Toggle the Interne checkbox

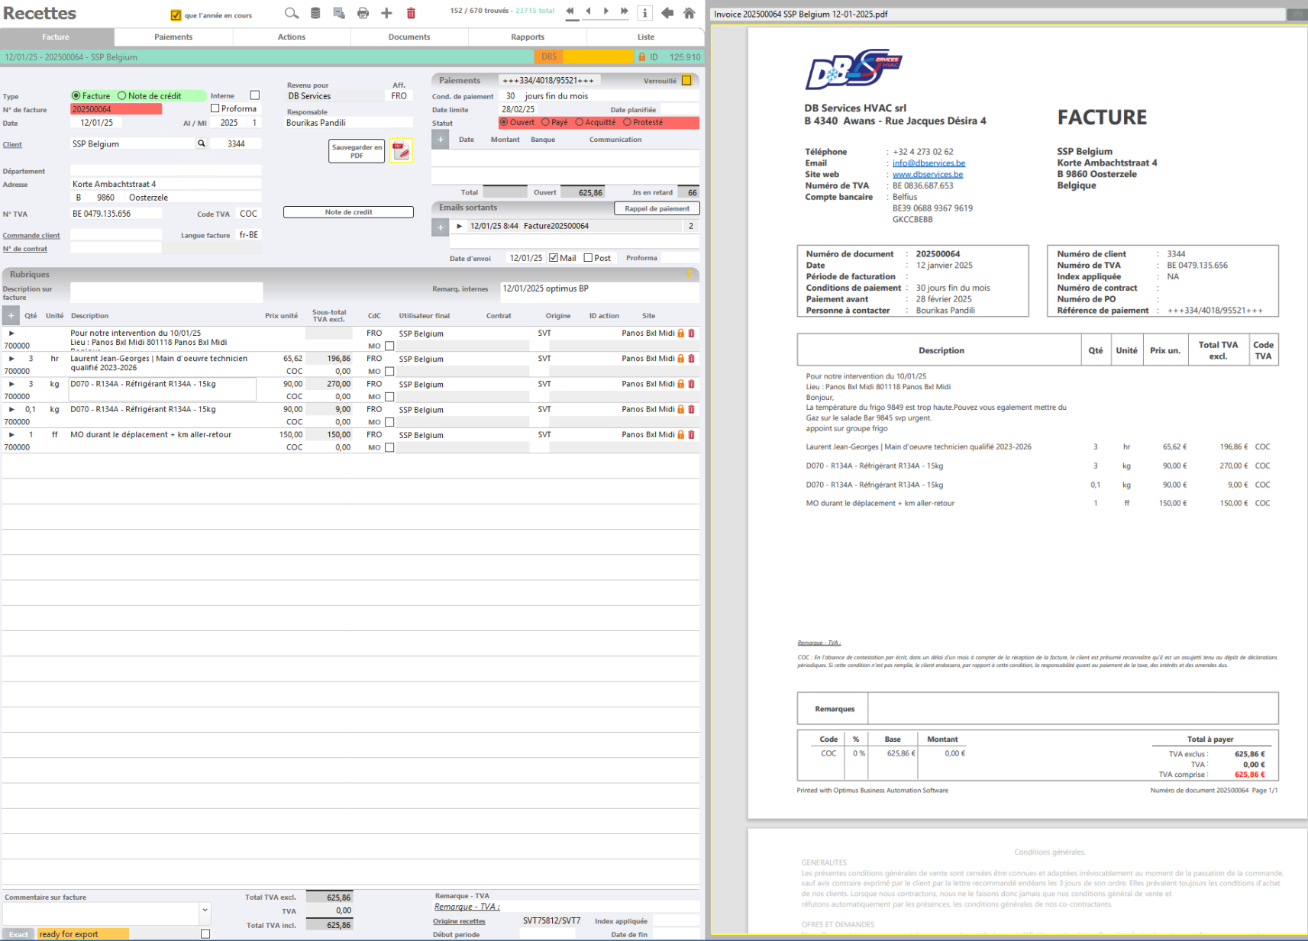tap(255, 95)
